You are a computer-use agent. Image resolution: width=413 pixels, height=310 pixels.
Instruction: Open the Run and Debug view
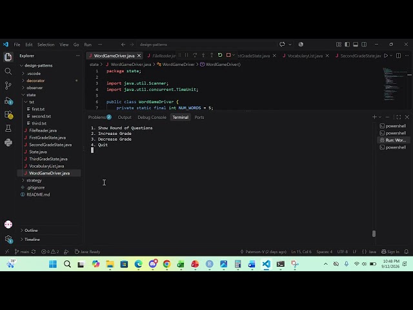click(x=8, y=101)
